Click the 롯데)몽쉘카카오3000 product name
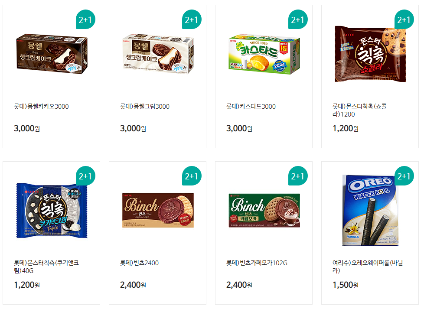The height and width of the screenshot is (309, 424). (41, 107)
